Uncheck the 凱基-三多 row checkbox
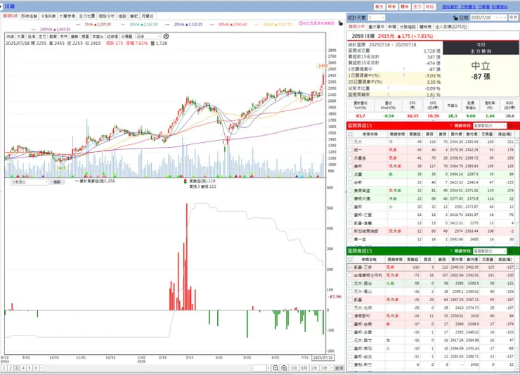 pyautogui.click(x=350, y=267)
